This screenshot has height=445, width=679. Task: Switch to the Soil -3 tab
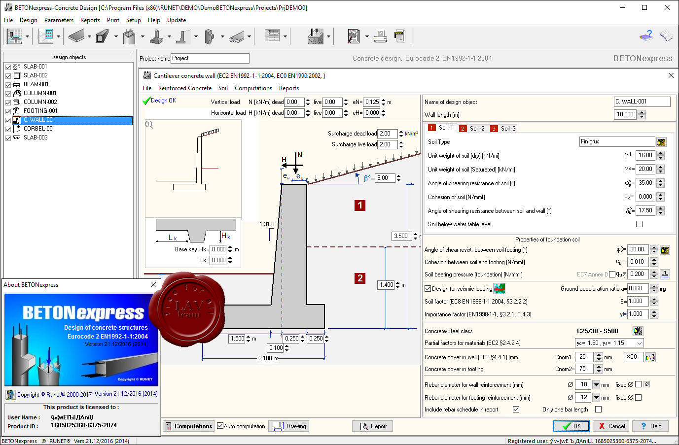[x=503, y=129]
